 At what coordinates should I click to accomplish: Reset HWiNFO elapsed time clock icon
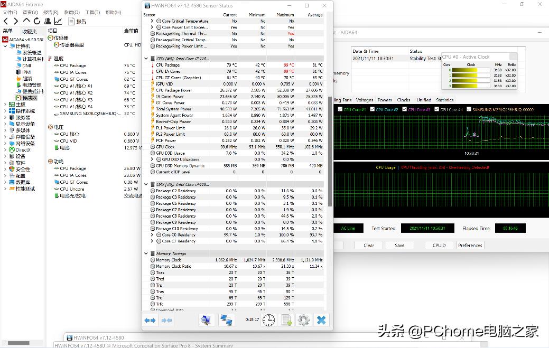coord(269,320)
